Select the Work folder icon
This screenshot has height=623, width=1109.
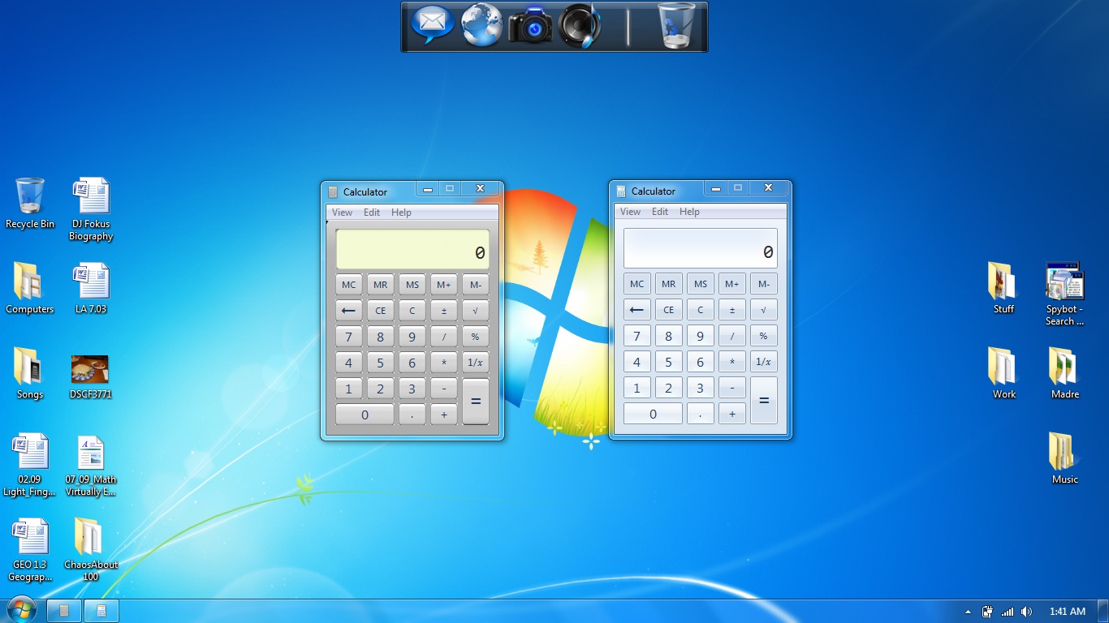point(1004,374)
